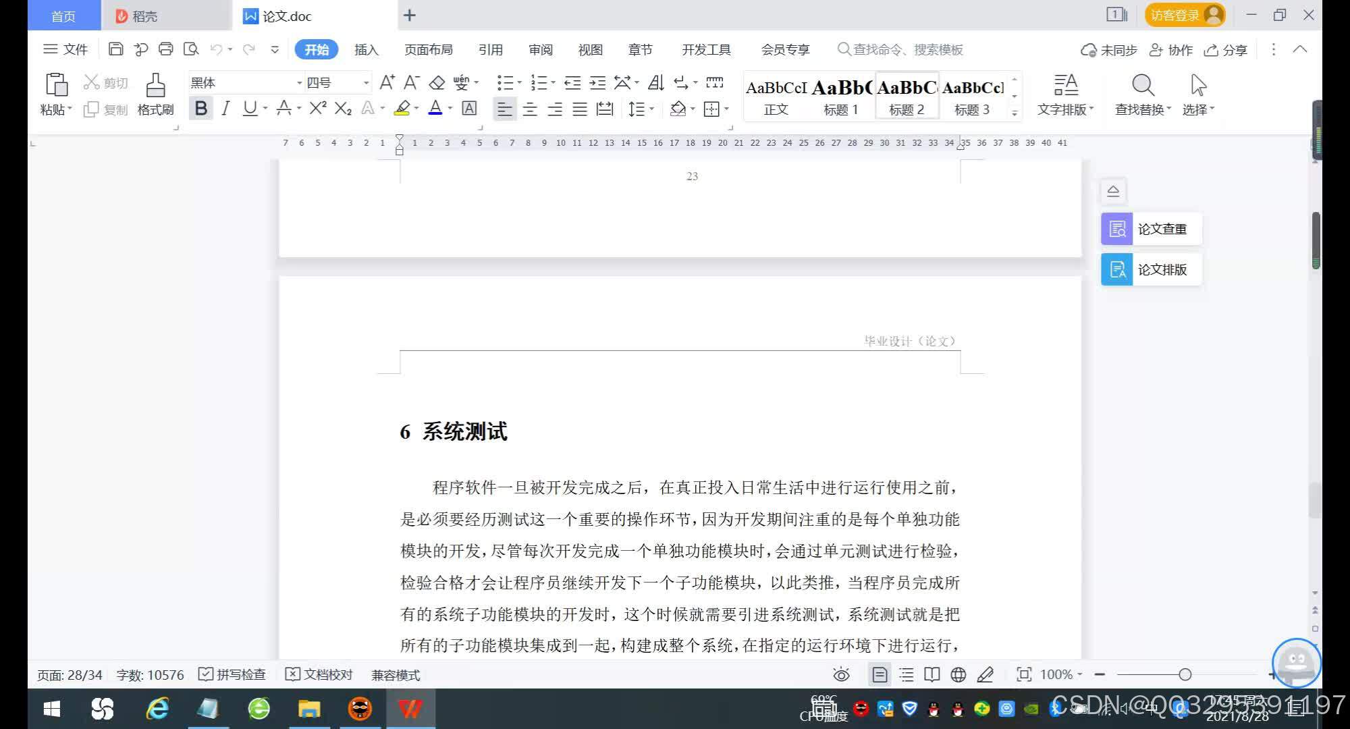Screen dimensions: 1350x729
Task: Click the zoom slider handle
Action: [x=1185, y=674]
